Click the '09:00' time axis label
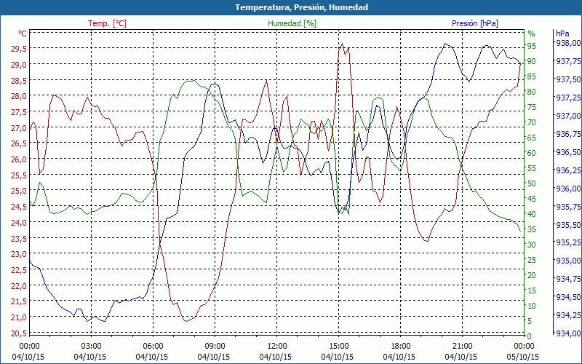The width and height of the screenshot is (582, 364). point(215,346)
